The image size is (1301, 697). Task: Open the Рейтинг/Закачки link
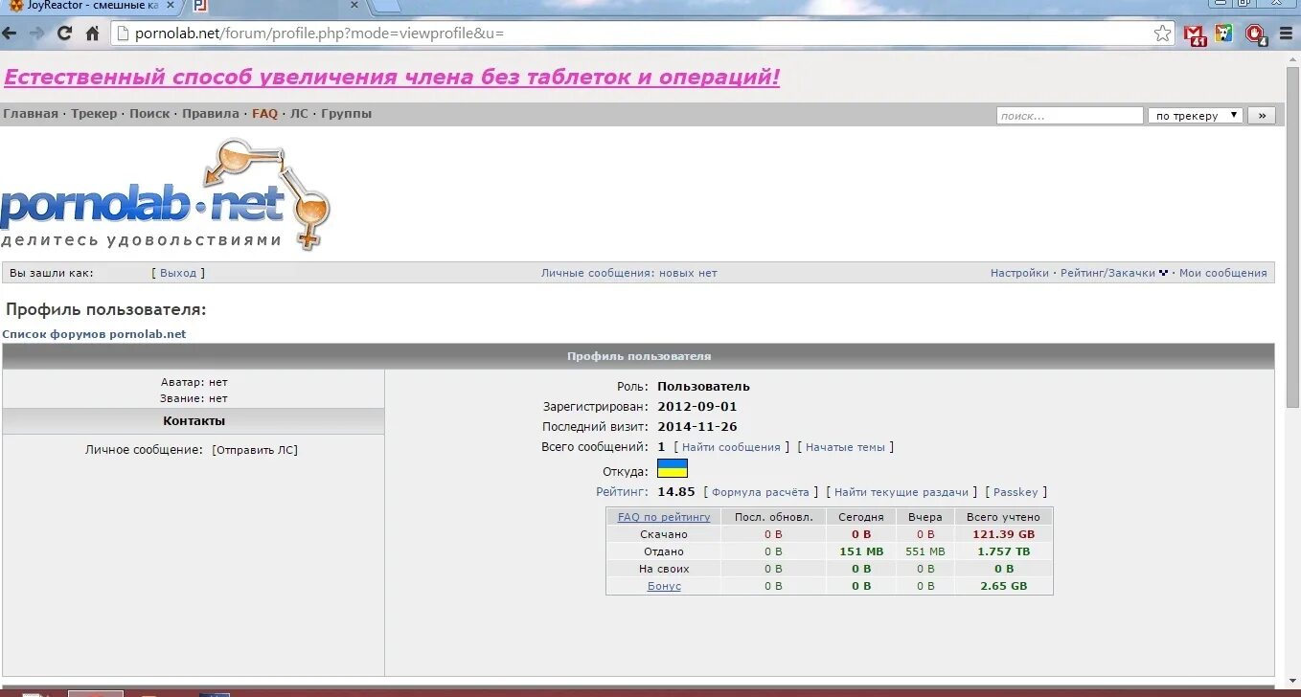tap(1107, 273)
